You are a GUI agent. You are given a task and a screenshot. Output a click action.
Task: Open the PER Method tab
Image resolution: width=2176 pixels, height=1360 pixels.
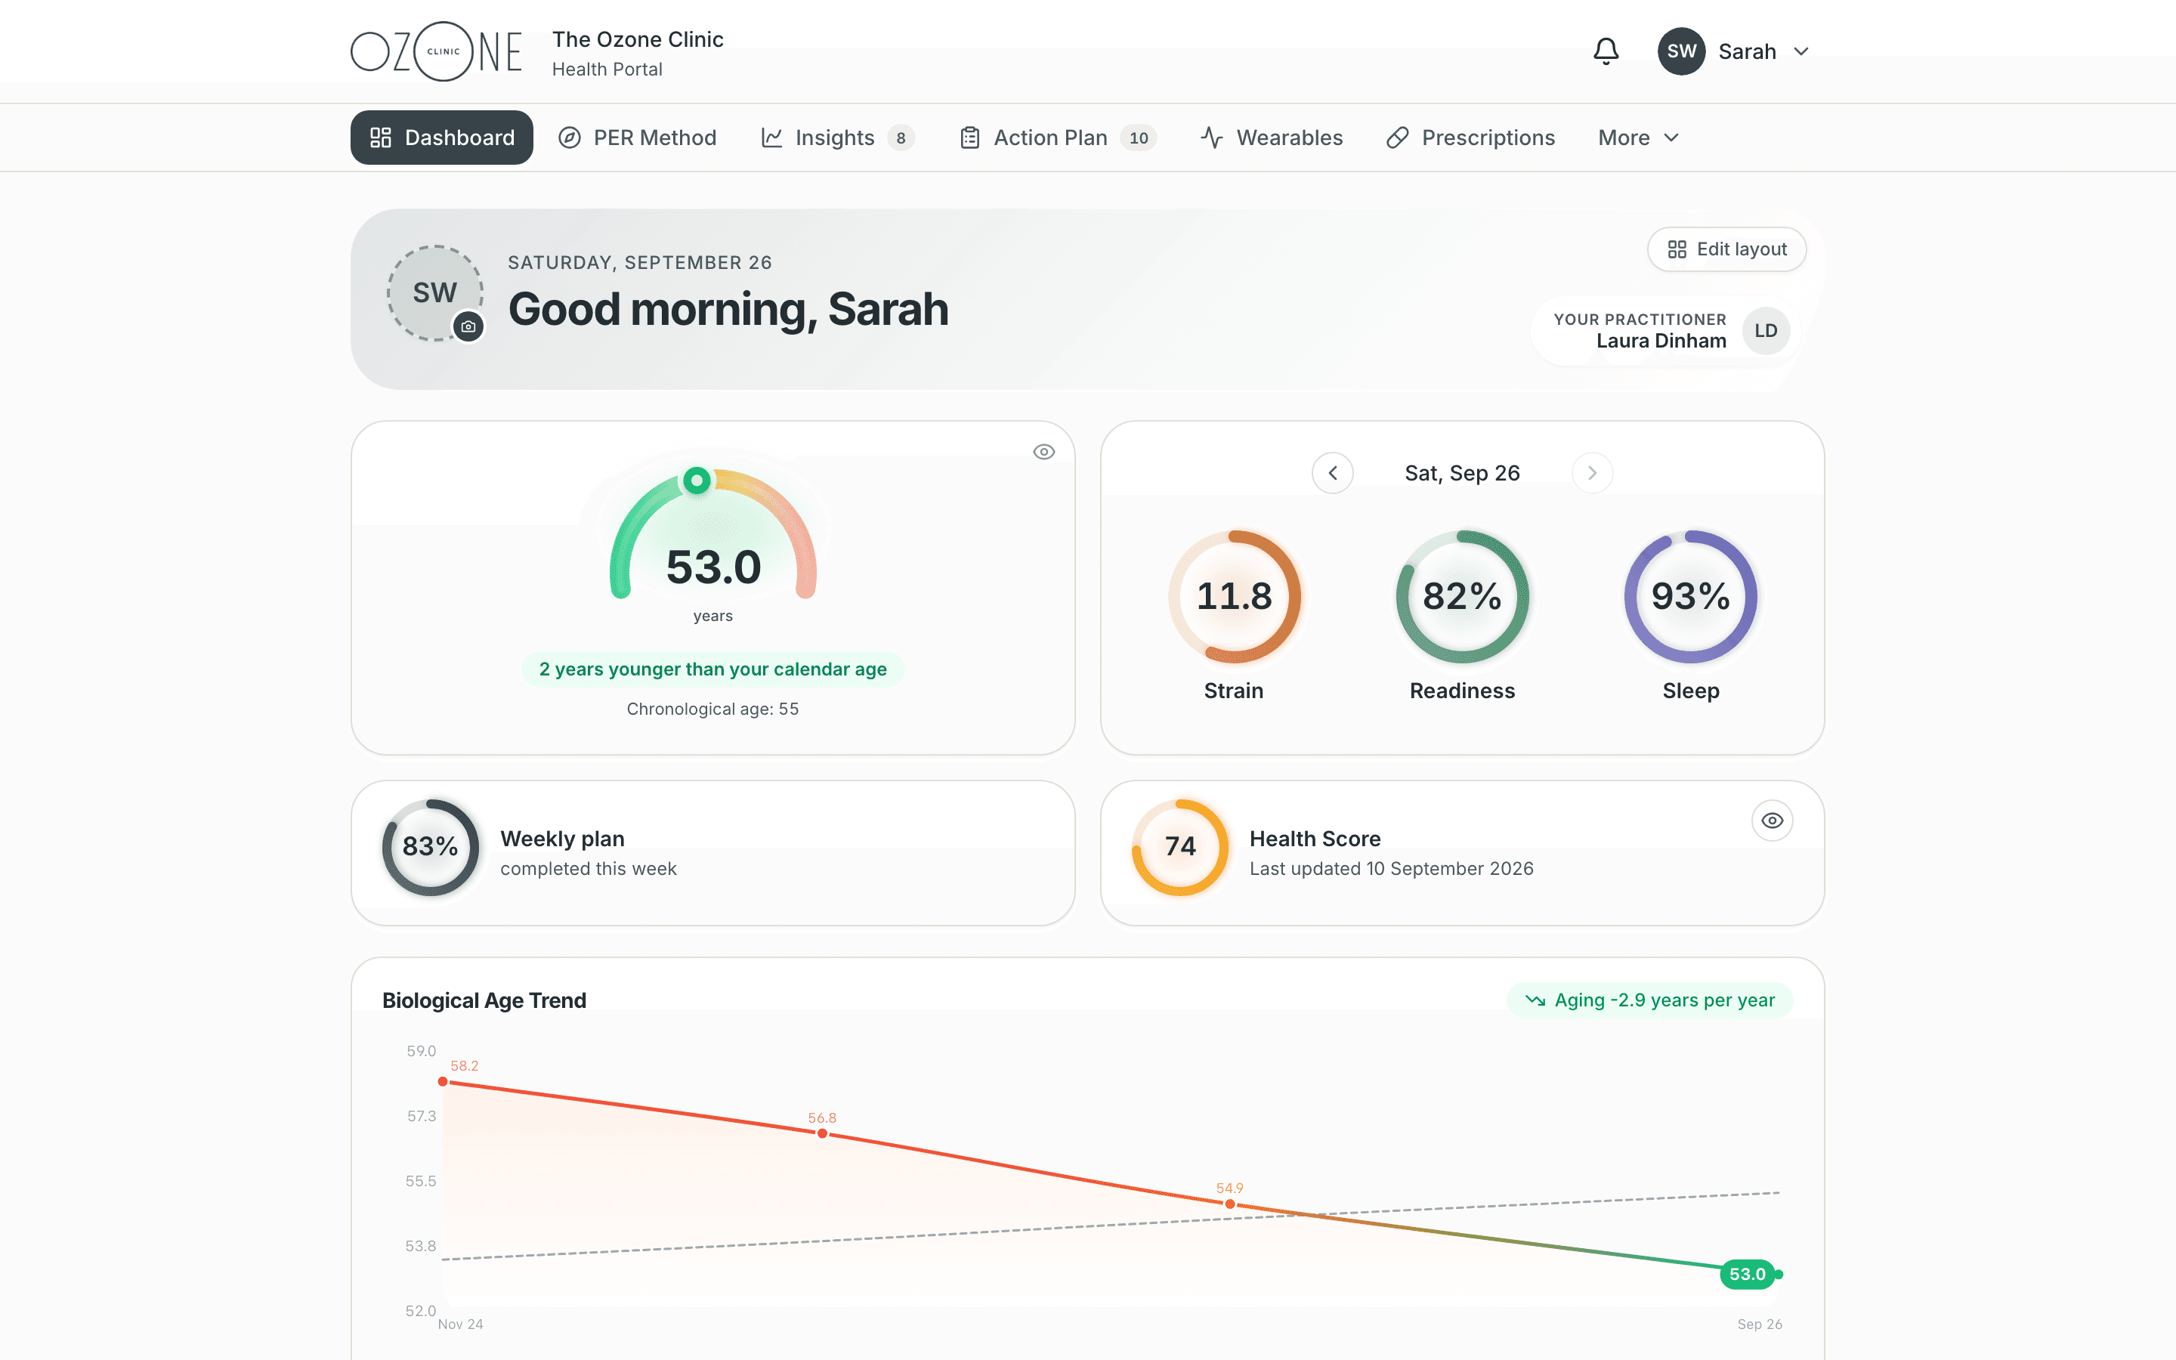[638, 138]
